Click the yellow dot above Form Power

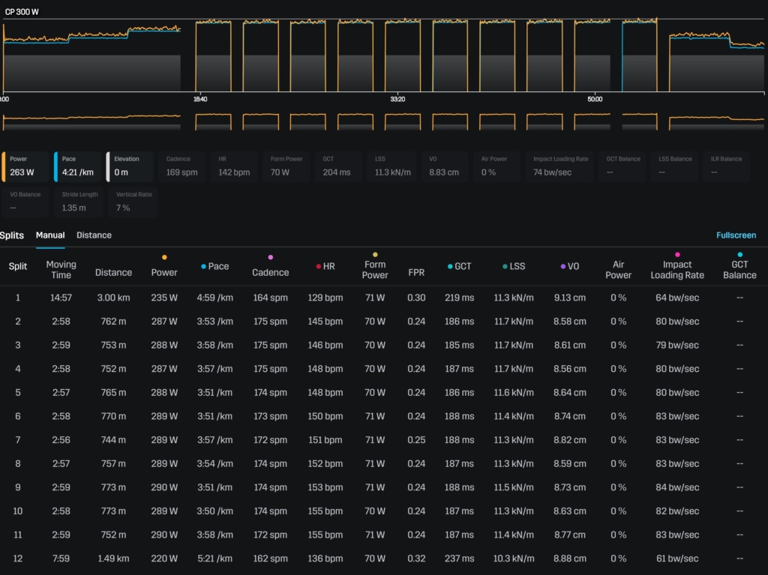[375, 255]
